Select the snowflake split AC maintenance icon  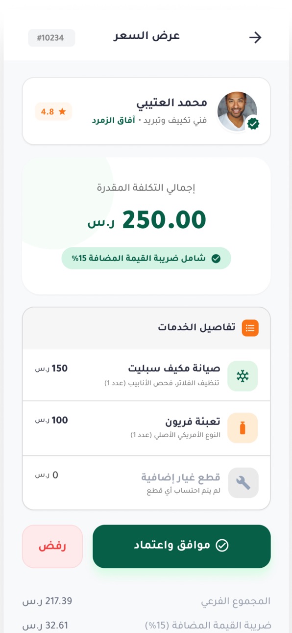(x=243, y=376)
